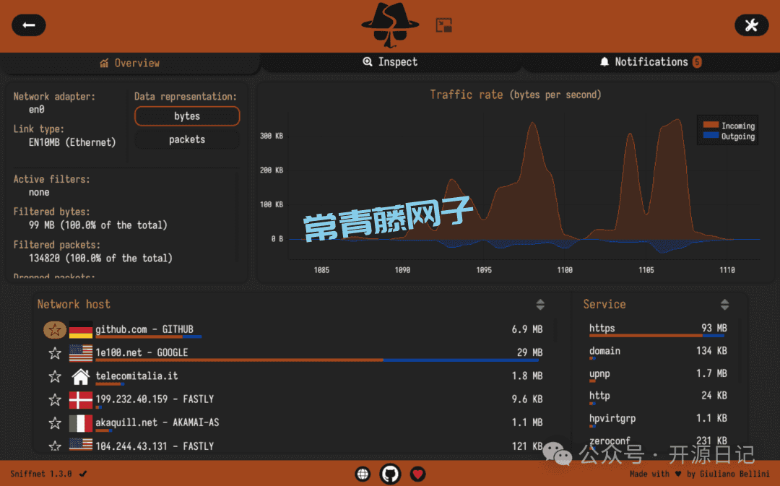This screenshot has width=780, height=486.
Task: Click the Outgoing legend color swatch
Action: pos(711,135)
